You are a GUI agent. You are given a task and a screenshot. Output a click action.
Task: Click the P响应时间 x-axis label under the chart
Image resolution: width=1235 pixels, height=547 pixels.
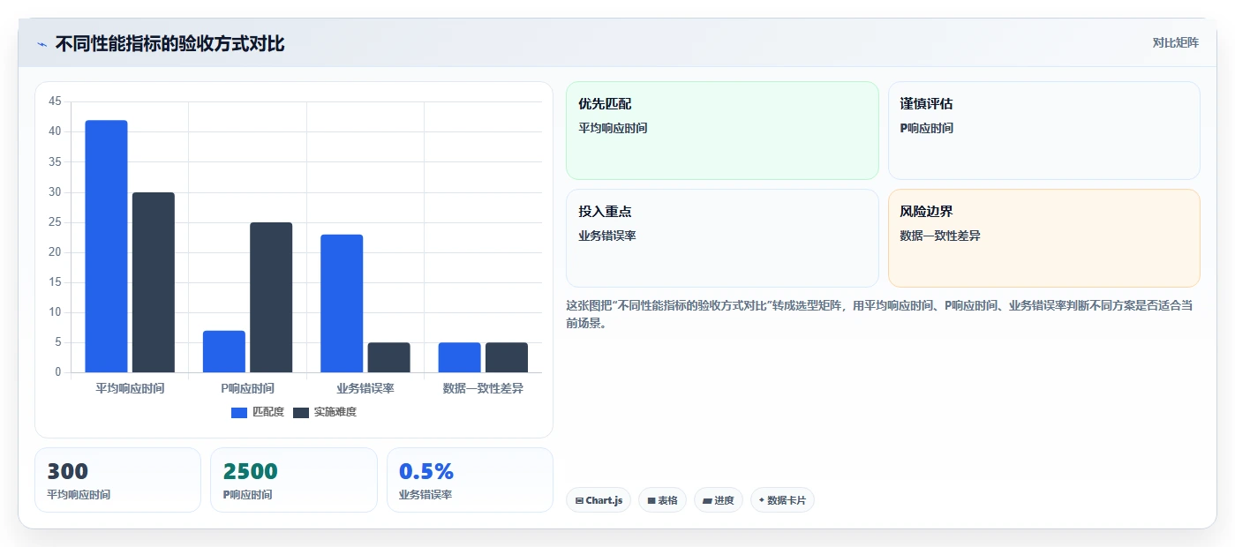(x=247, y=388)
